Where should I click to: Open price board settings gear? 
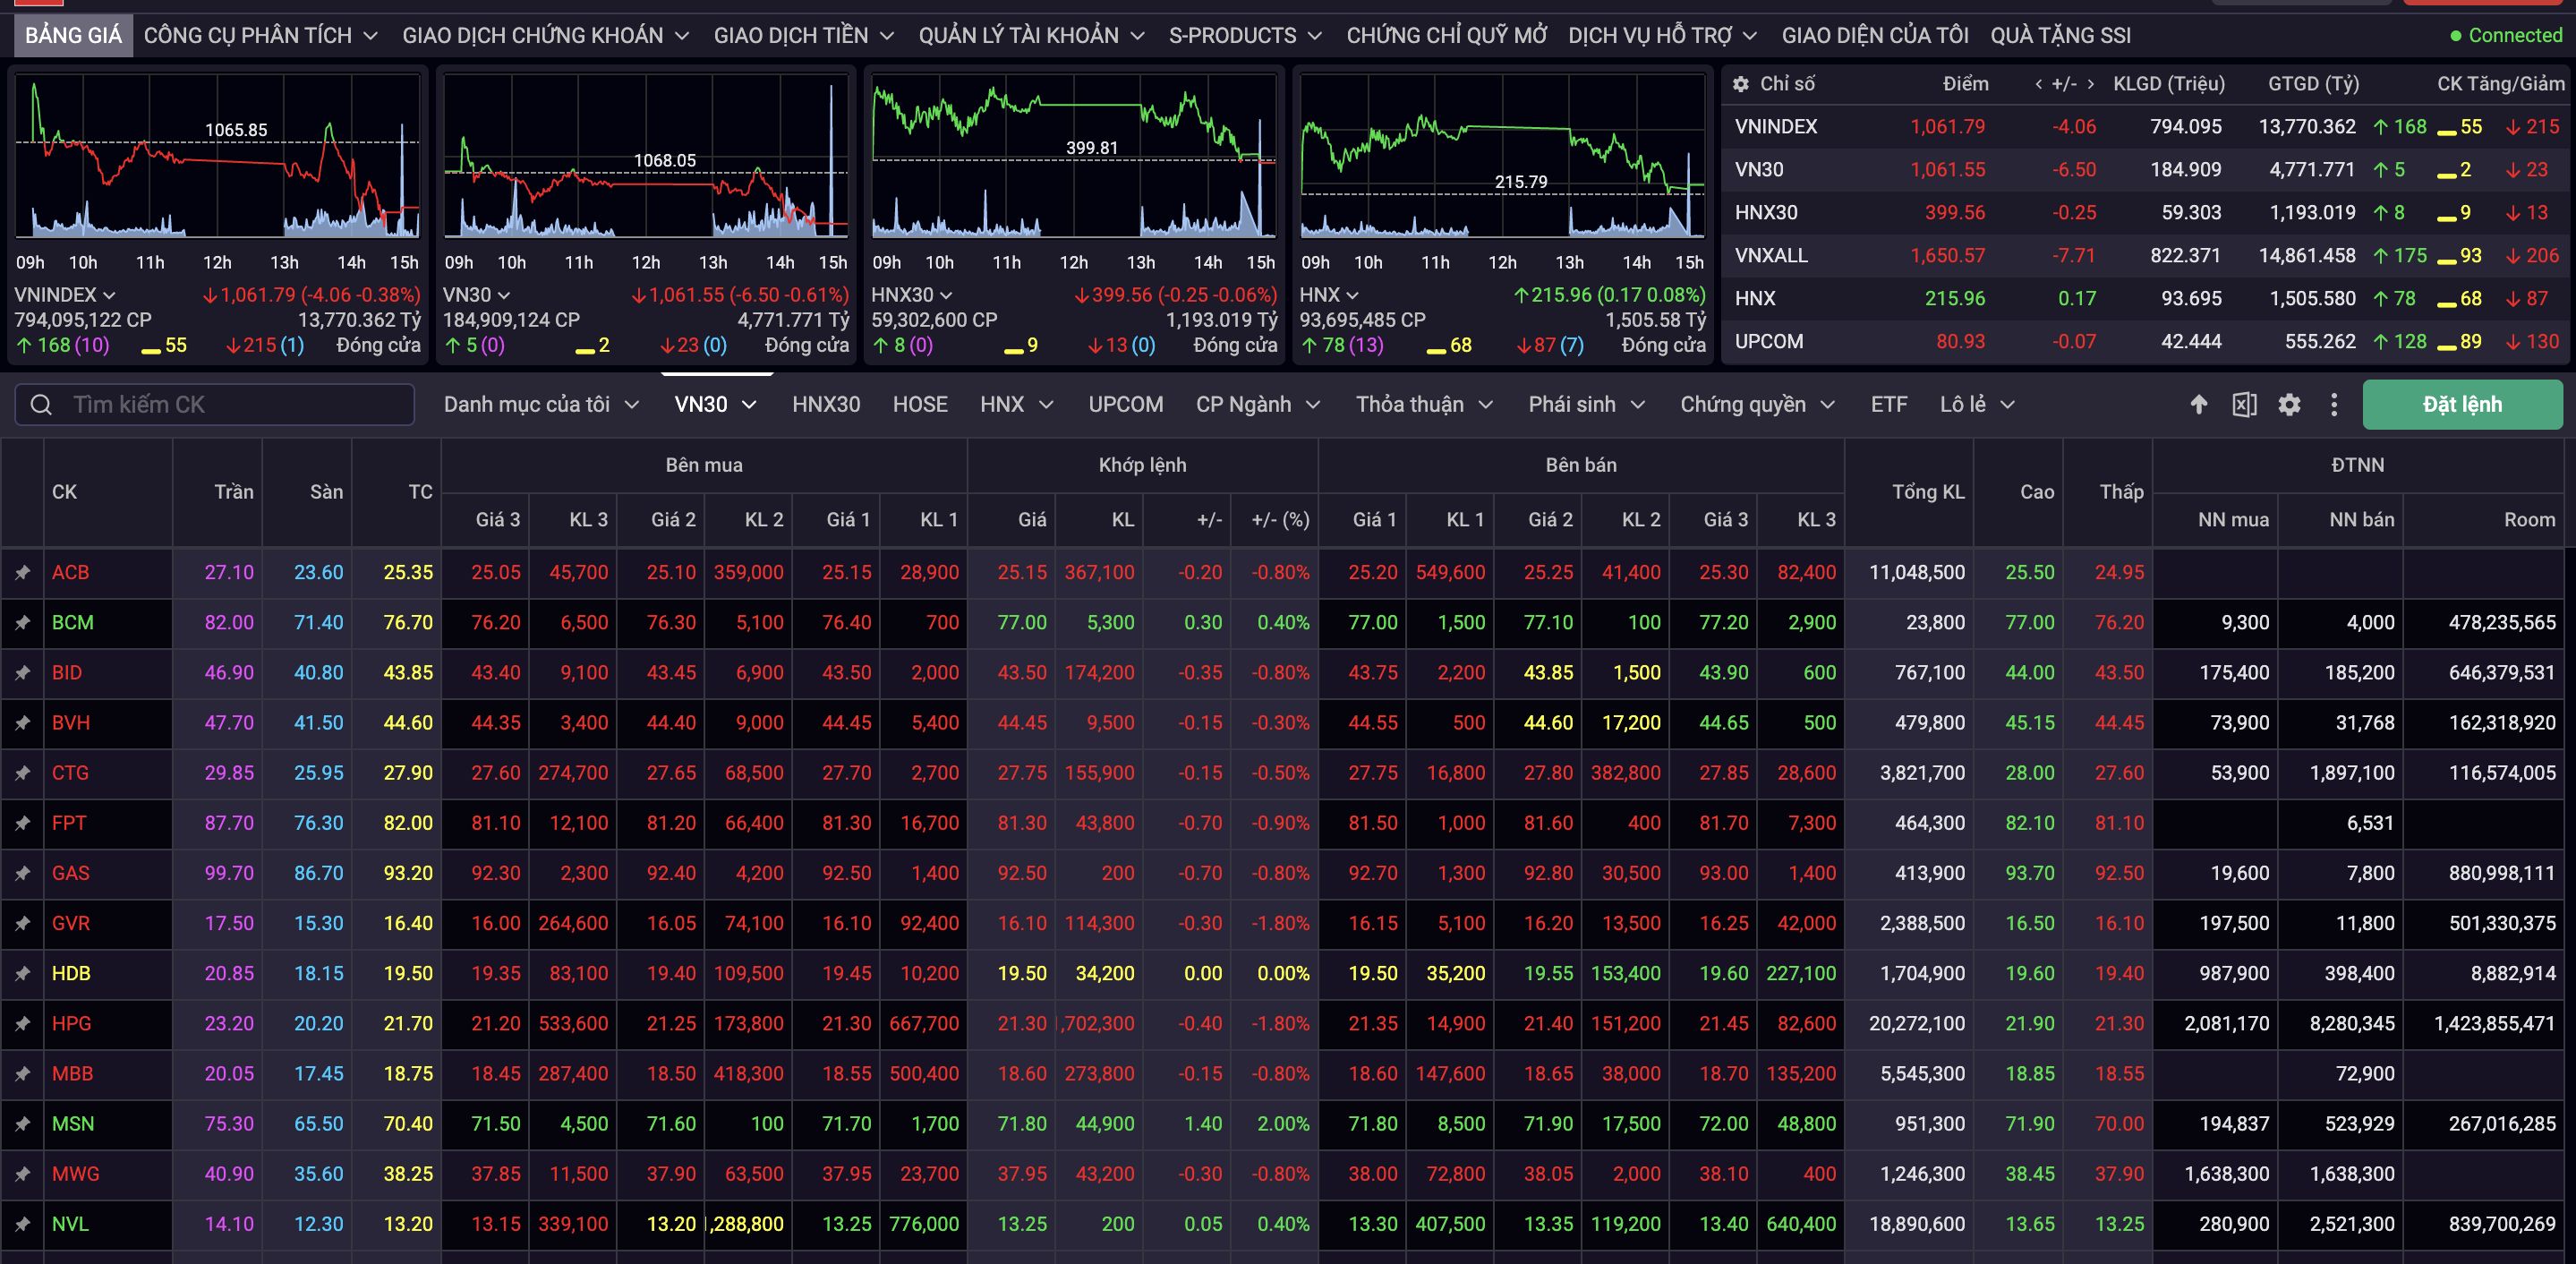coord(2289,404)
